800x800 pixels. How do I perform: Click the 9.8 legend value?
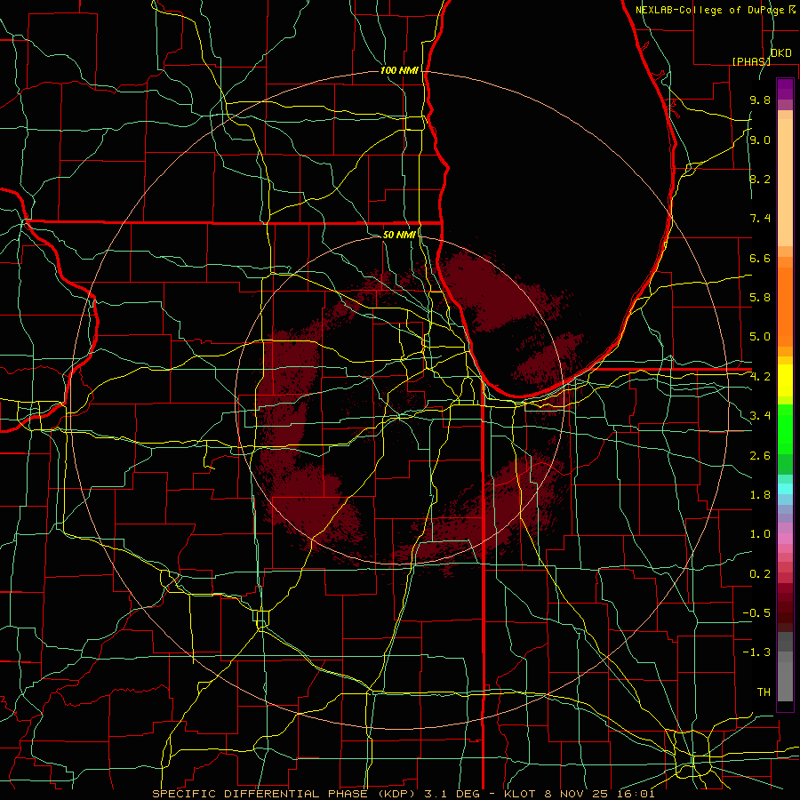(x=760, y=100)
